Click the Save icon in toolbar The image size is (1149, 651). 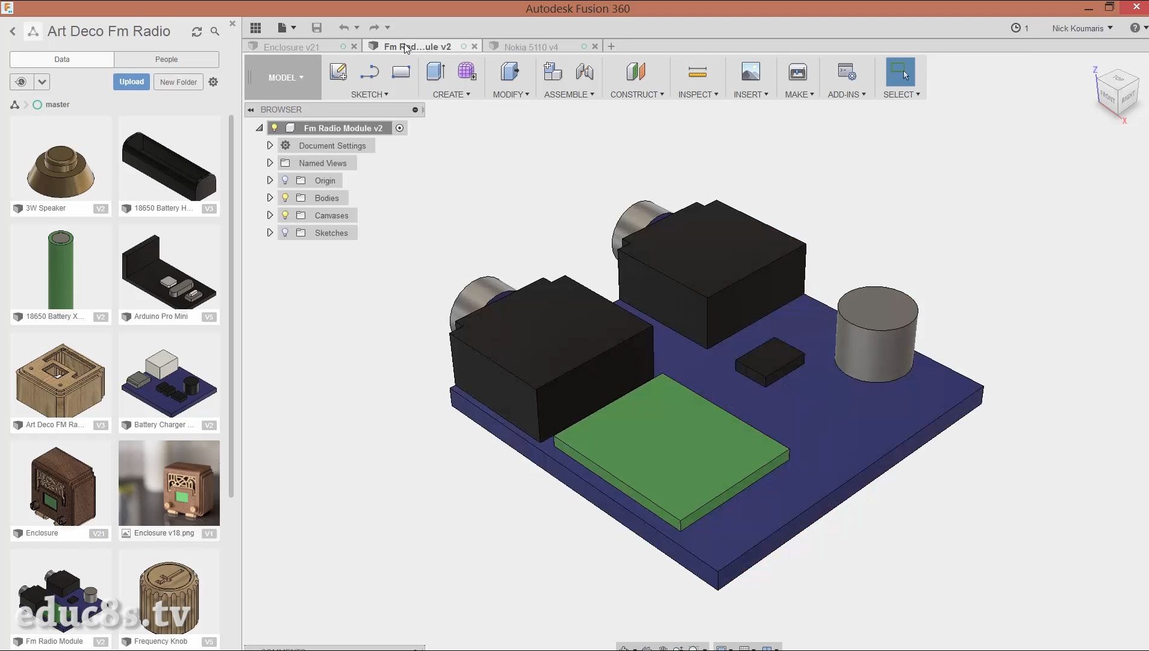(x=317, y=28)
